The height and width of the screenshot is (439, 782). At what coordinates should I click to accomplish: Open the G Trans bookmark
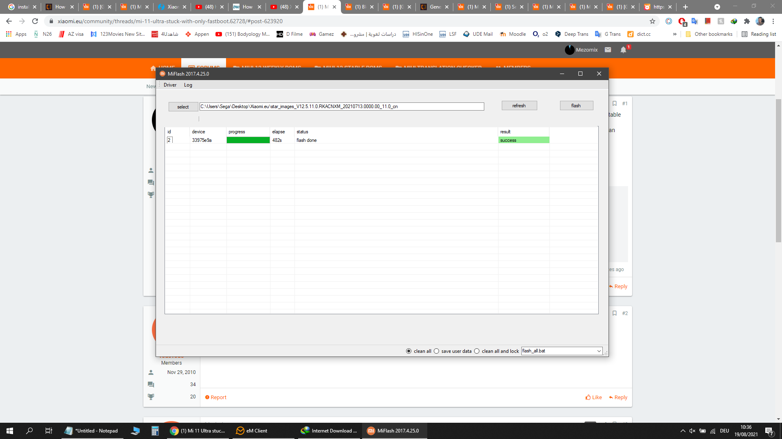tap(608, 34)
